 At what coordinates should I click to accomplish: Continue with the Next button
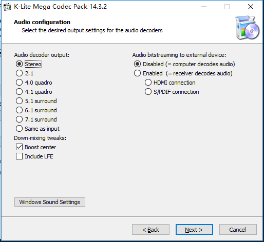point(194,230)
